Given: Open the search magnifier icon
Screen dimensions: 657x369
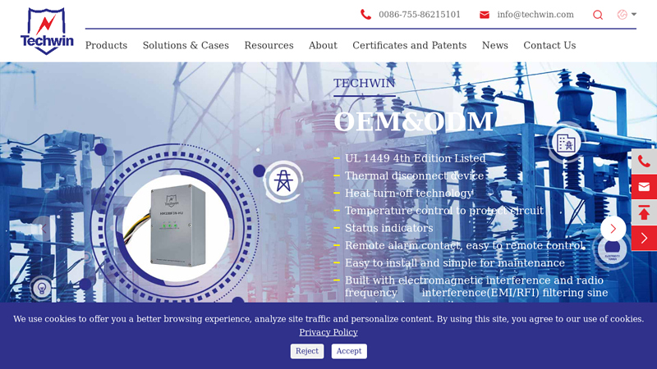Looking at the screenshot, I should (598, 15).
